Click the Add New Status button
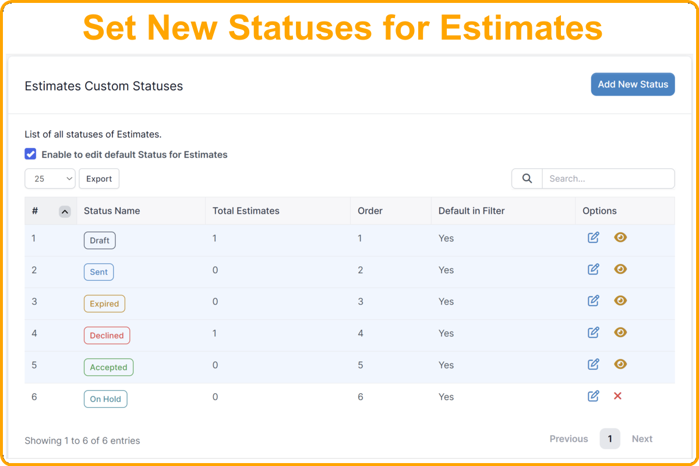Image resolution: width=699 pixels, height=466 pixels. (633, 84)
